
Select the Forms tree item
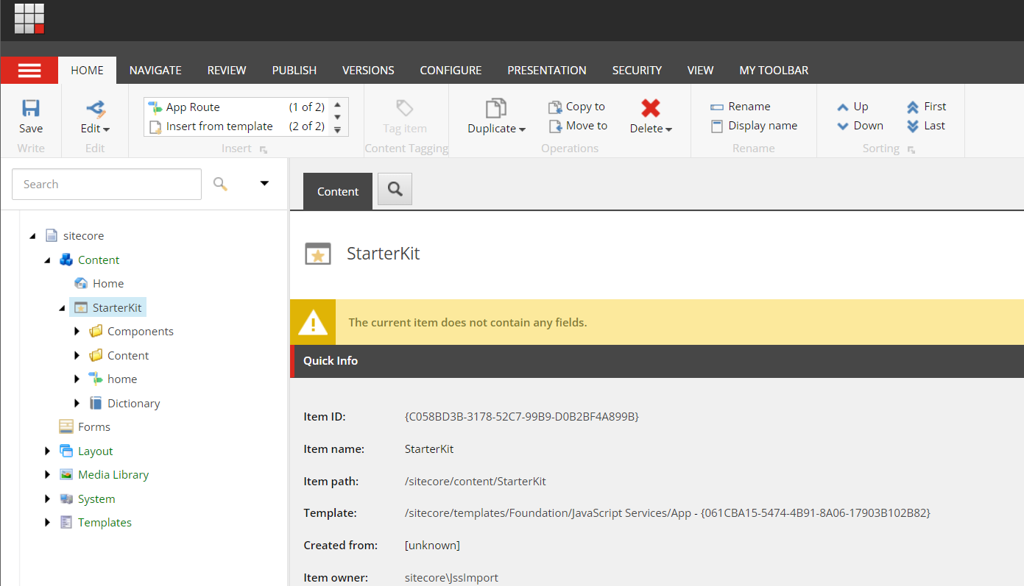(94, 427)
